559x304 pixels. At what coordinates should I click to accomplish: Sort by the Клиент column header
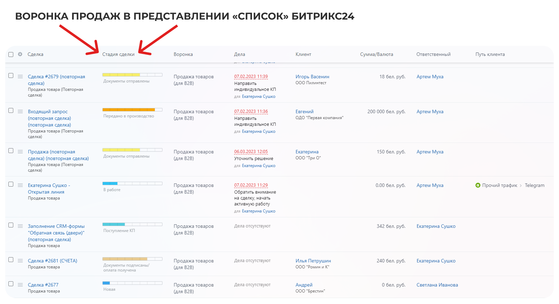tap(303, 54)
